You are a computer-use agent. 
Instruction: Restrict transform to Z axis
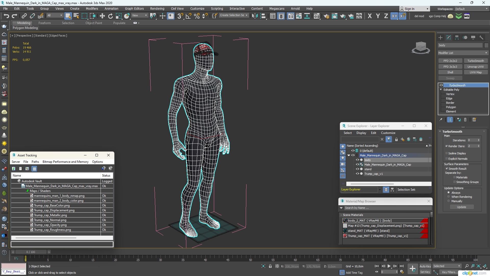point(386,16)
